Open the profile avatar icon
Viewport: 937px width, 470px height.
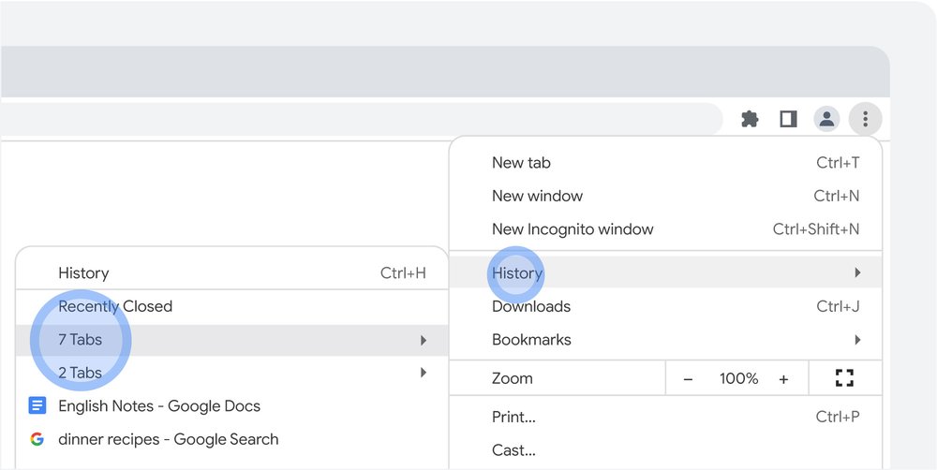[826, 119]
